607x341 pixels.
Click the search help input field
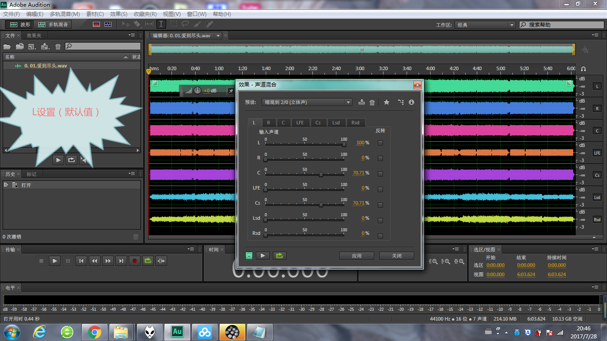pos(562,25)
